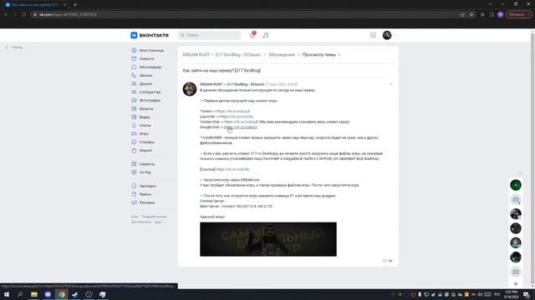Viewport: 535px width, 300px height.
Task: Open Сервисы in the sidebar
Action: (147, 164)
